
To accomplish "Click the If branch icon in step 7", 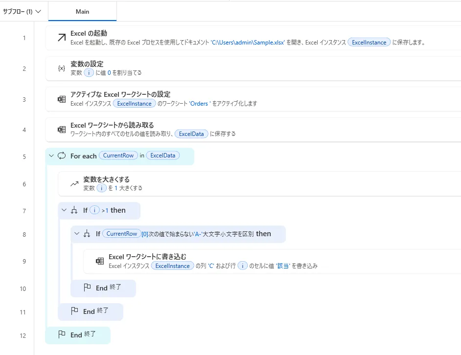I will coord(74,210).
